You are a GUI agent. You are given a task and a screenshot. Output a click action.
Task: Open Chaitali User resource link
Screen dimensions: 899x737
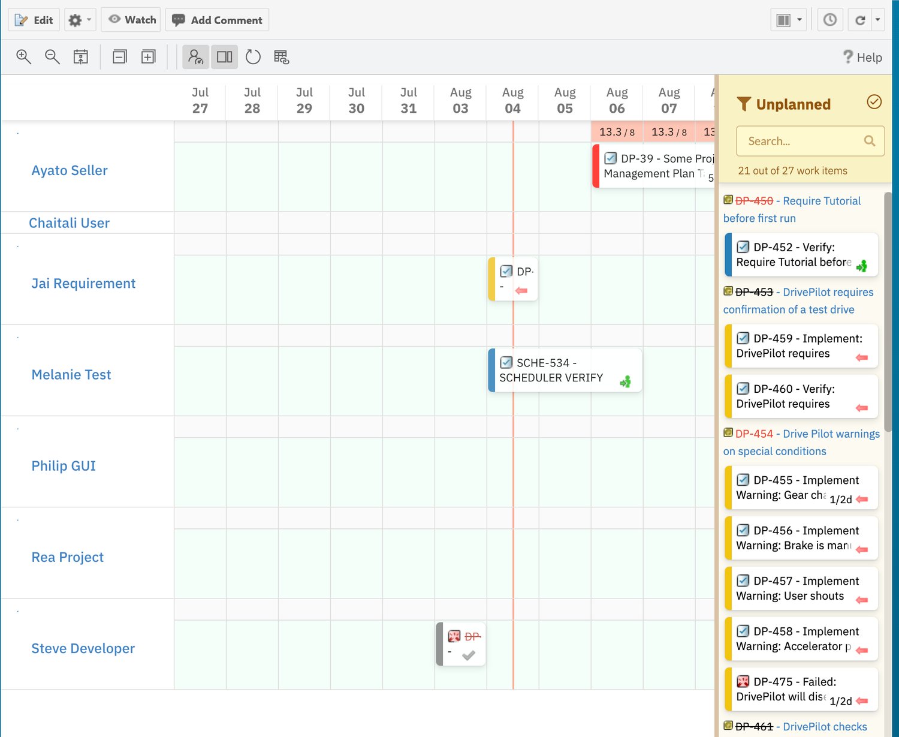[x=70, y=223]
